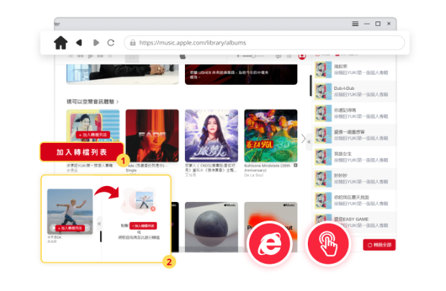Collapse the conversion list side panel
446x291 pixels.
click(x=309, y=142)
